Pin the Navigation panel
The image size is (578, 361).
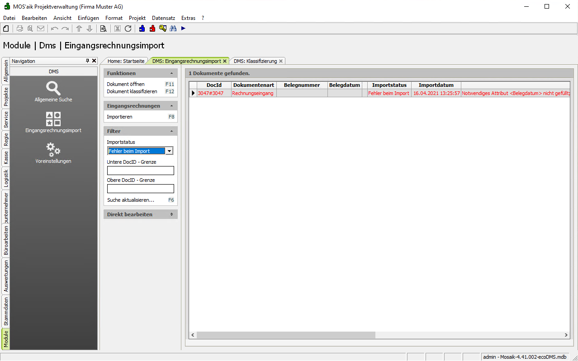pyautogui.click(x=88, y=61)
